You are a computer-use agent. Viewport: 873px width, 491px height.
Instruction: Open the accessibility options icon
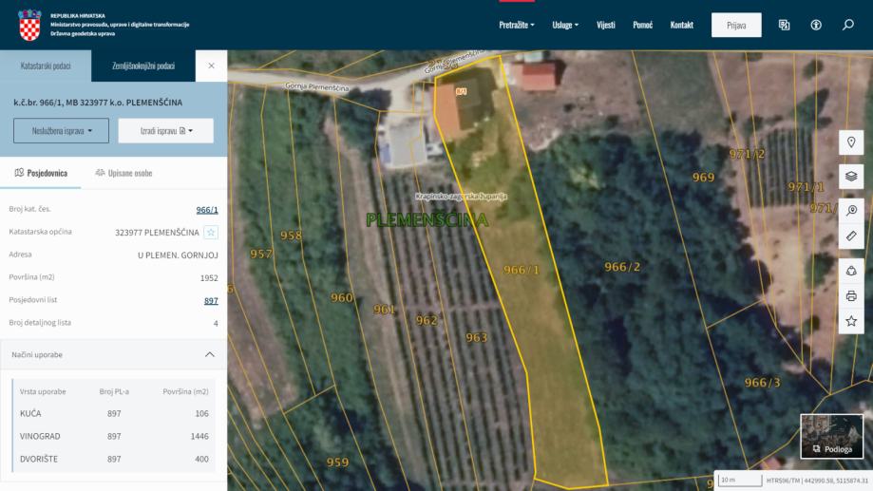click(816, 25)
